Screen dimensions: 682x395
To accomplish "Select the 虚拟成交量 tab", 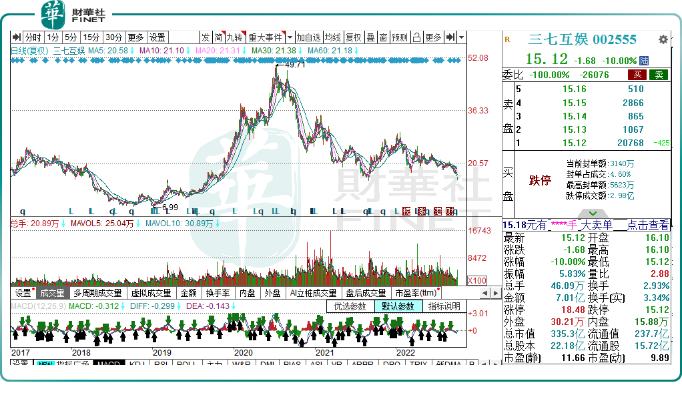I will point(151,293).
